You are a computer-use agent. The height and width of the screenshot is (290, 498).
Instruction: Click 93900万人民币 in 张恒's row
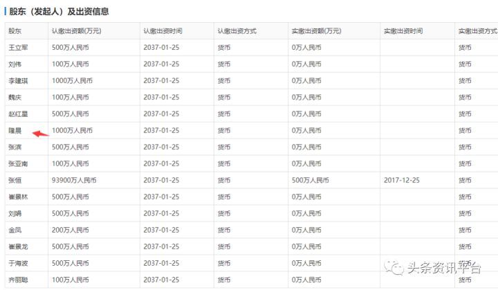point(74,180)
